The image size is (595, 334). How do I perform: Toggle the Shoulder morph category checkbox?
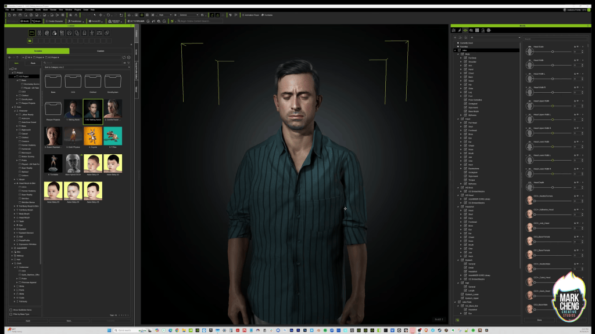click(x=465, y=61)
